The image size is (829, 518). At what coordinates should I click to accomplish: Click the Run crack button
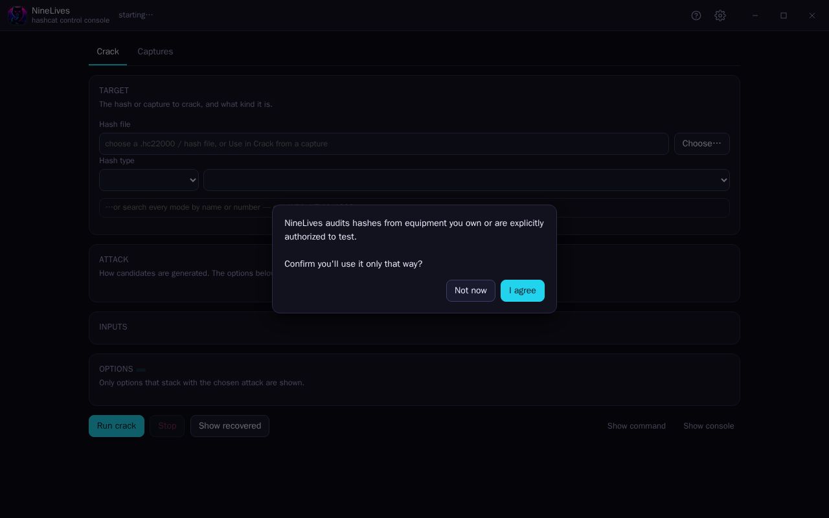(117, 426)
